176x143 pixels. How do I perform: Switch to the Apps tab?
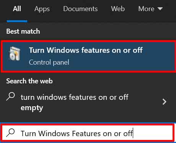[42, 9]
